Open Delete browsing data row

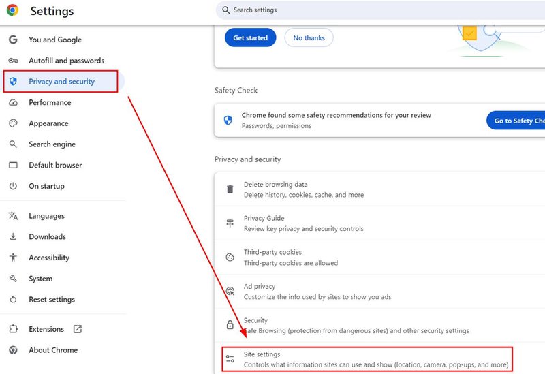coord(379,189)
